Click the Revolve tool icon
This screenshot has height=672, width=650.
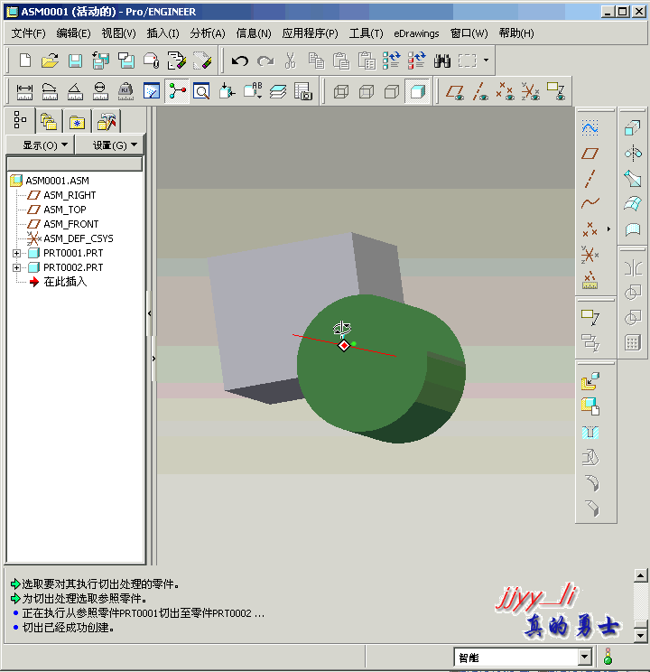(633, 153)
